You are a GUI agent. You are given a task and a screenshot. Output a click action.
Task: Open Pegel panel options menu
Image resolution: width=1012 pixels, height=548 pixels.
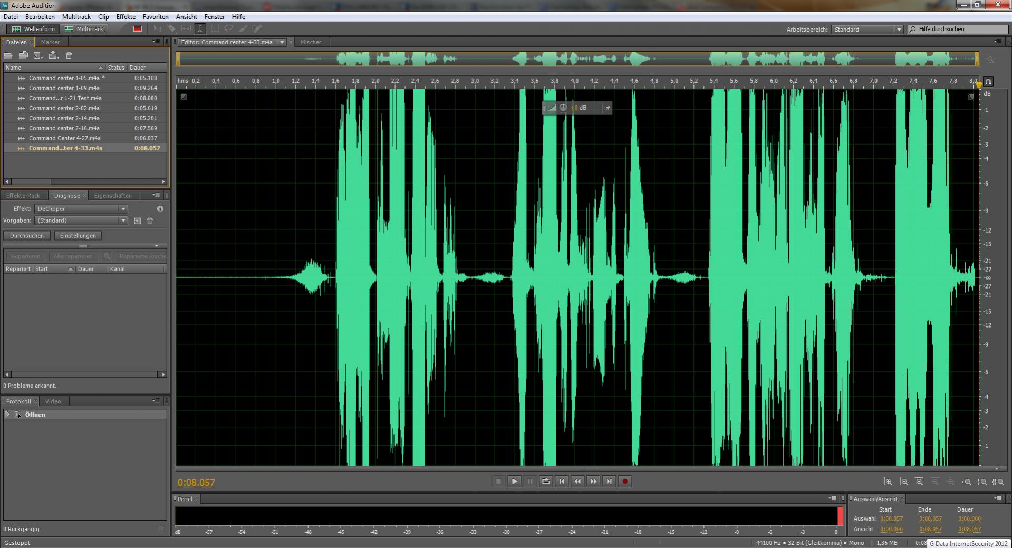832,498
